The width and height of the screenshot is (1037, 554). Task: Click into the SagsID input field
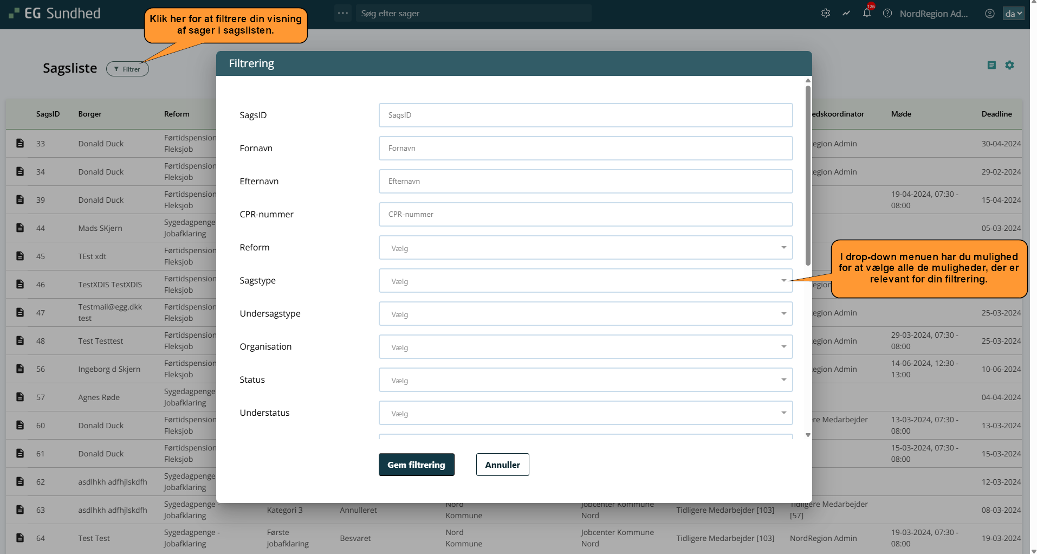[586, 115]
